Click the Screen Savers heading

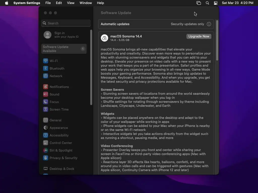[112, 90]
